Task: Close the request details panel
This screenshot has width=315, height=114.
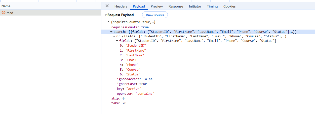Action: tap(107, 6)
